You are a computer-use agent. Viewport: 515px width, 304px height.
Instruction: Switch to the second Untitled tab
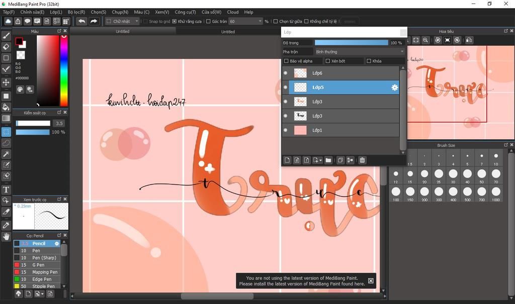pos(228,32)
